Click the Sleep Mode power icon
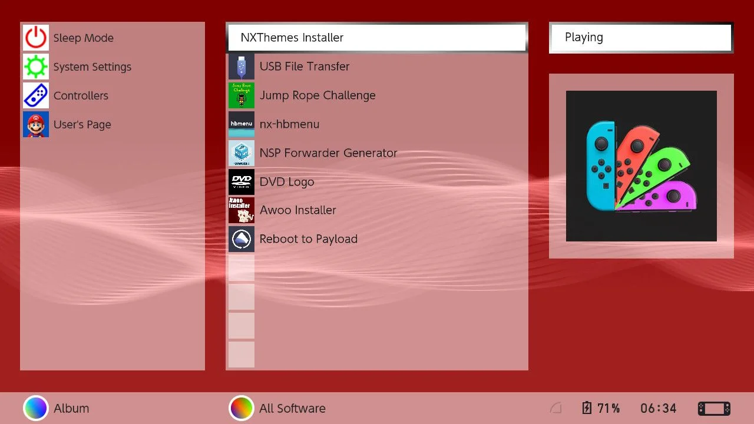 point(36,38)
